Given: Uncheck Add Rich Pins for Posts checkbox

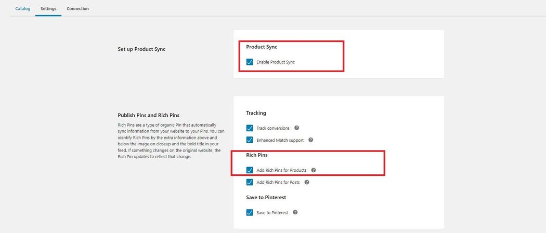Looking at the screenshot, I should click(249, 182).
